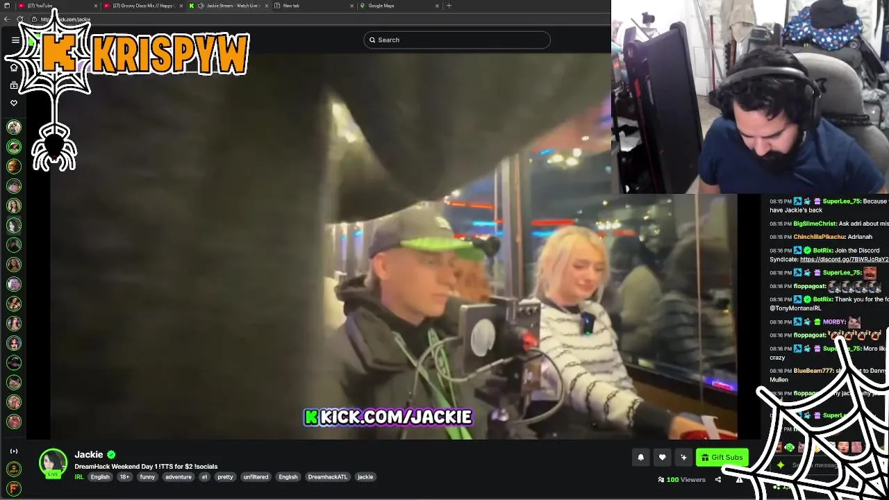Viewport: 889px width, 500px height.
Task: Click the adventure tag
Action: 178,477
